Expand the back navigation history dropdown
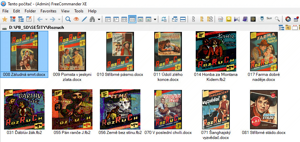 click(46, 19)
